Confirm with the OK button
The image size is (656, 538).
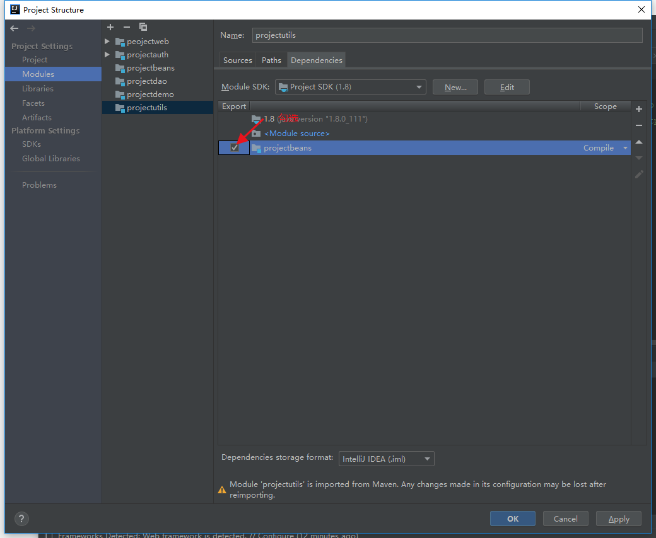pyautogui.click(x=512, y=518)
